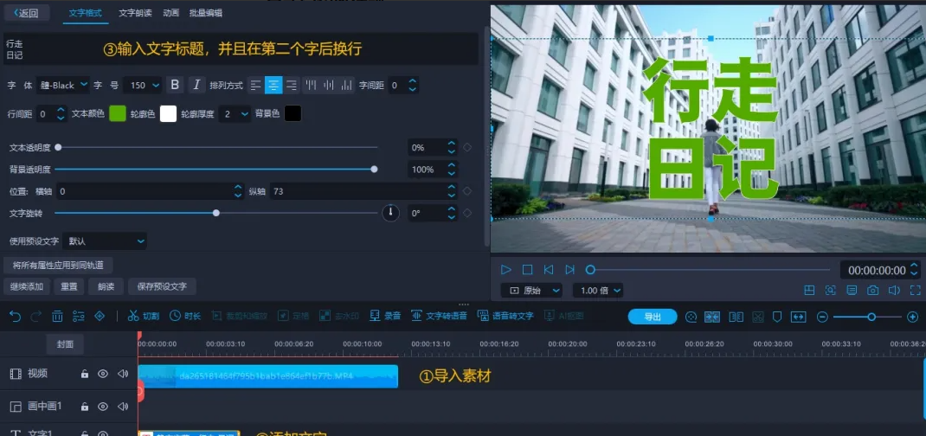Screen dimensions: 926x436
Task: Align text to the left
Action: pyautogui.click(x=255, y=85)
